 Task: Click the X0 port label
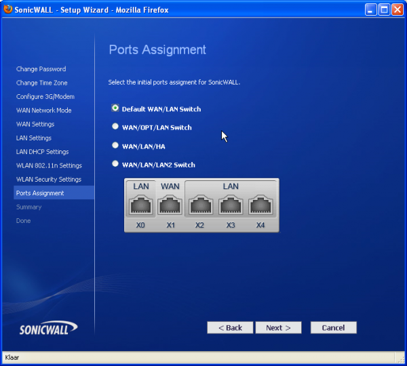tap(140, 225)
